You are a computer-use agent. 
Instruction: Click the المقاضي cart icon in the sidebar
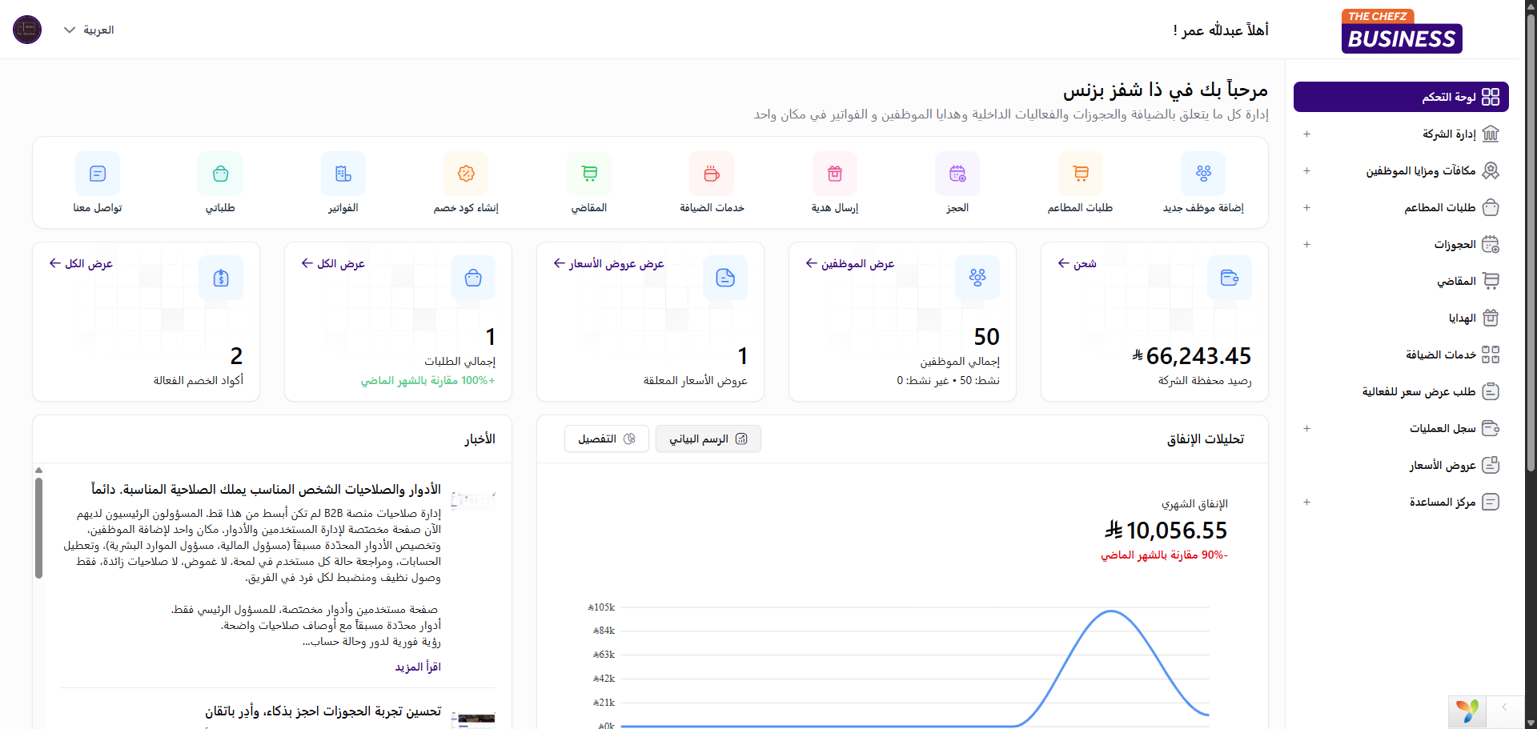coord(1491,281)
